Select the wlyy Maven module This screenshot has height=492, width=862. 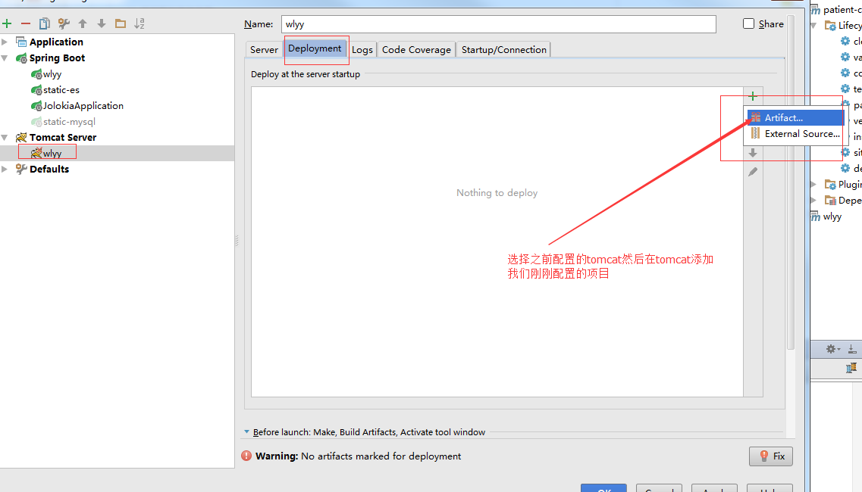coord(832,216)
